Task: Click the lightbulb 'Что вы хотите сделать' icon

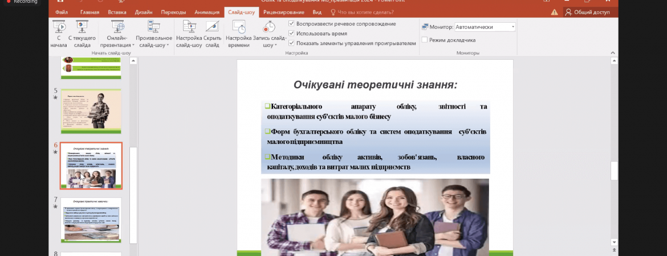Action: (x=333, y=13)
